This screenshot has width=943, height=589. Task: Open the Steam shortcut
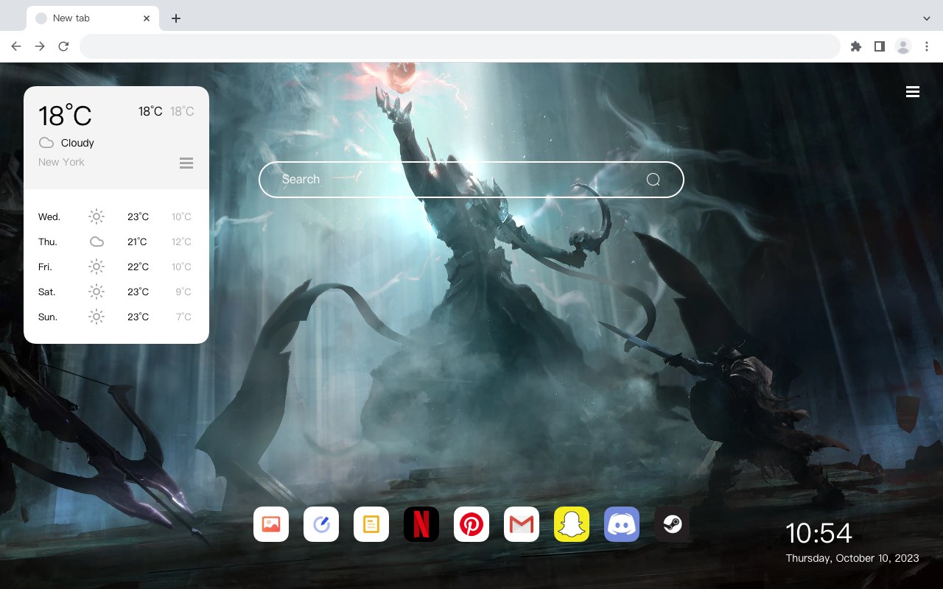pyautogui.click(x=672, y=524)
